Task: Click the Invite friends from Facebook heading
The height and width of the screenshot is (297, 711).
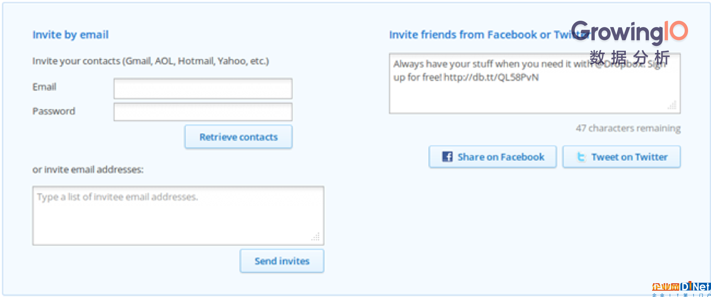Action: [489, 35]
